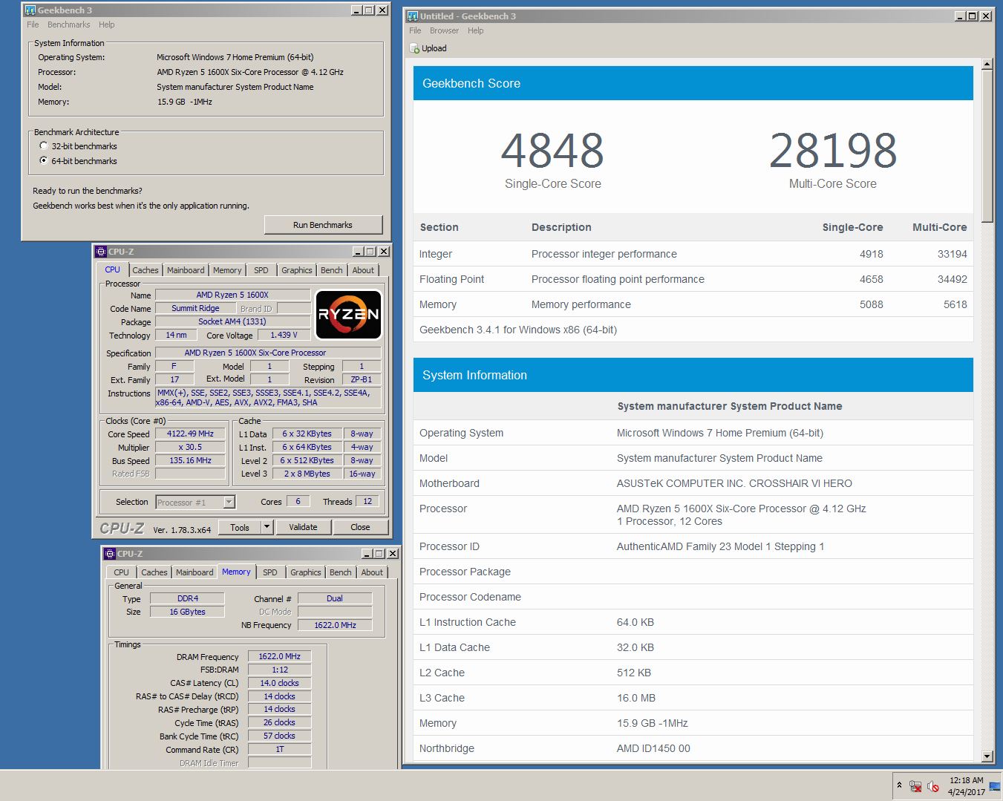1003x801 pixels.
Task: Click the Floating Point row label
Action: click(451, 279)
